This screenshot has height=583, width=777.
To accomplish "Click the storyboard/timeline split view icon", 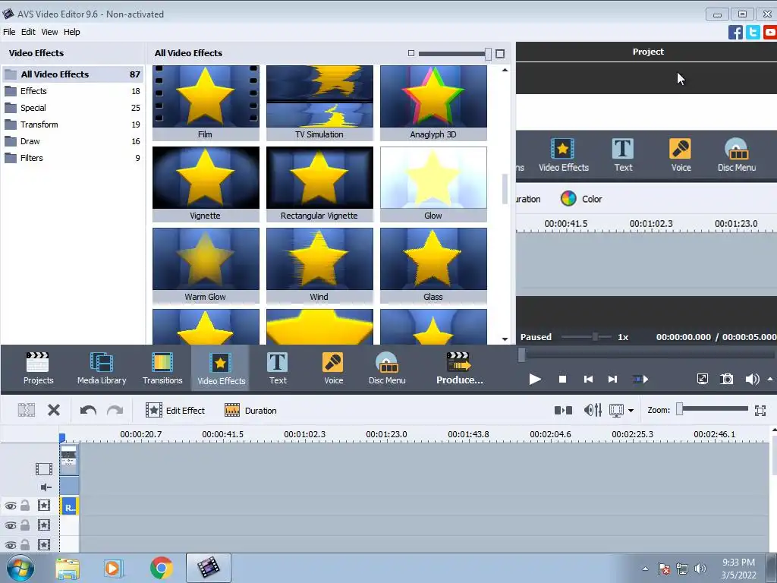I will click(563, 410).
